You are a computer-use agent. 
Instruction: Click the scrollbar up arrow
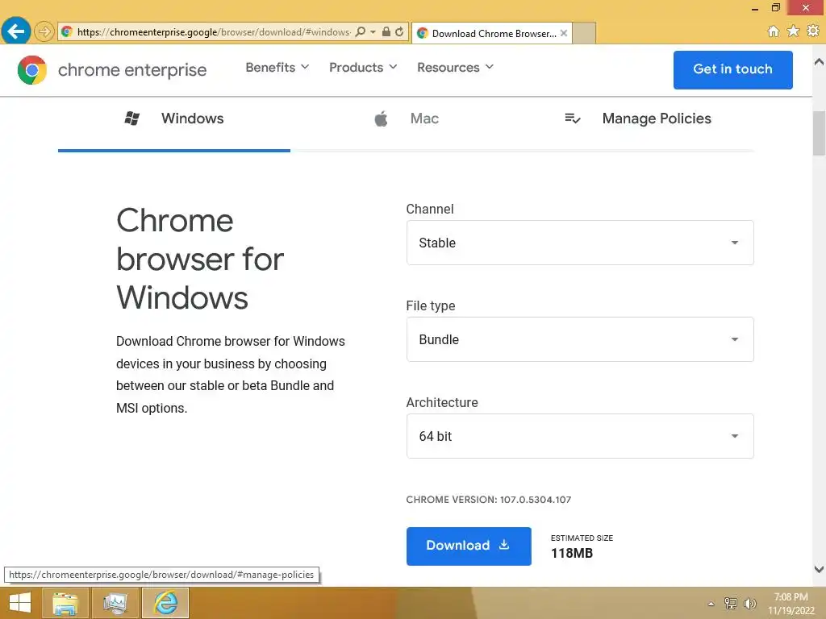click(x=820, y=61)
